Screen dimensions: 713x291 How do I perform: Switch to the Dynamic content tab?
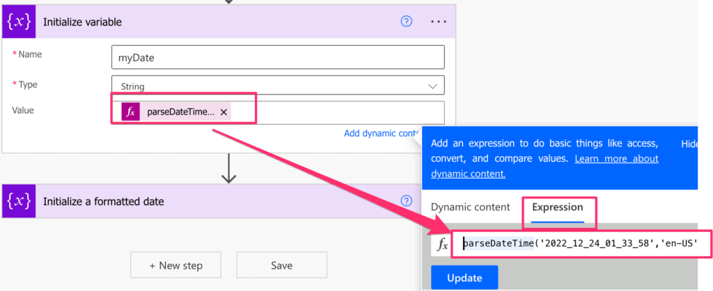[471, 207]
